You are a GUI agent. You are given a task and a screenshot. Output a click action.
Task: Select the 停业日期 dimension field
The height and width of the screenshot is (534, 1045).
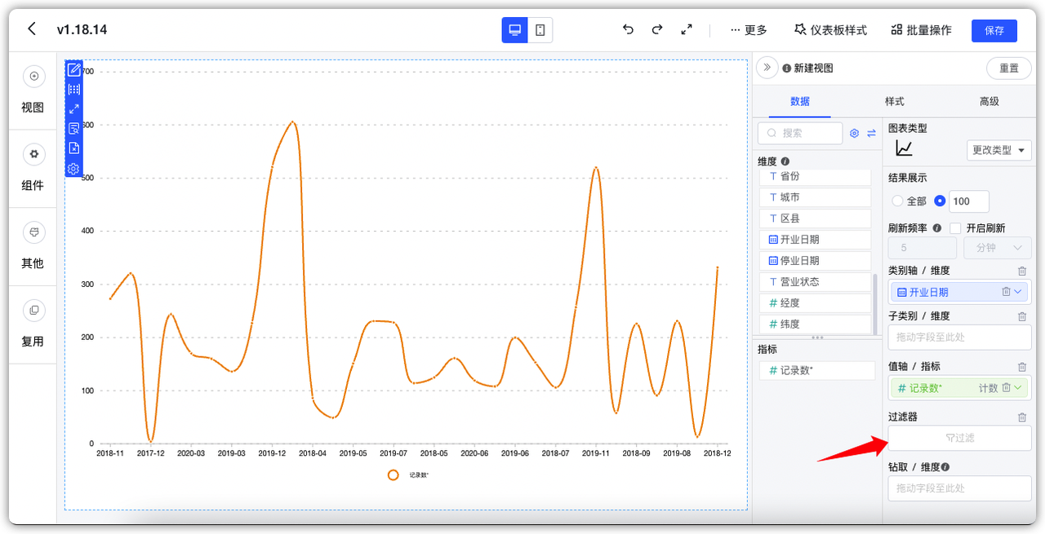point(816,261)
